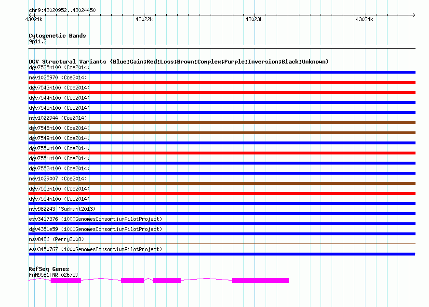Select the esv3417376 blue variant bar

coord(222,224)
